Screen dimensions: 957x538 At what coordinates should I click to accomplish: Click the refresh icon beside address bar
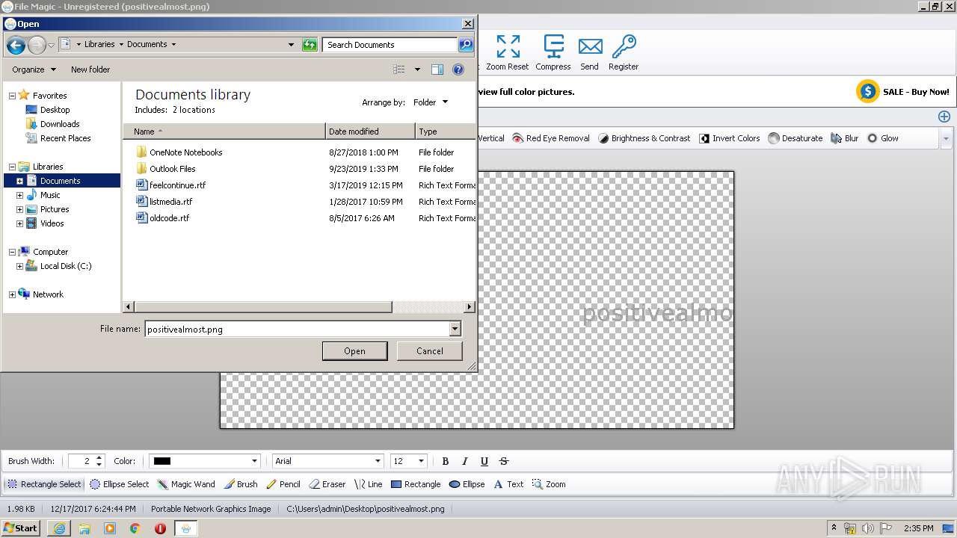310,45
